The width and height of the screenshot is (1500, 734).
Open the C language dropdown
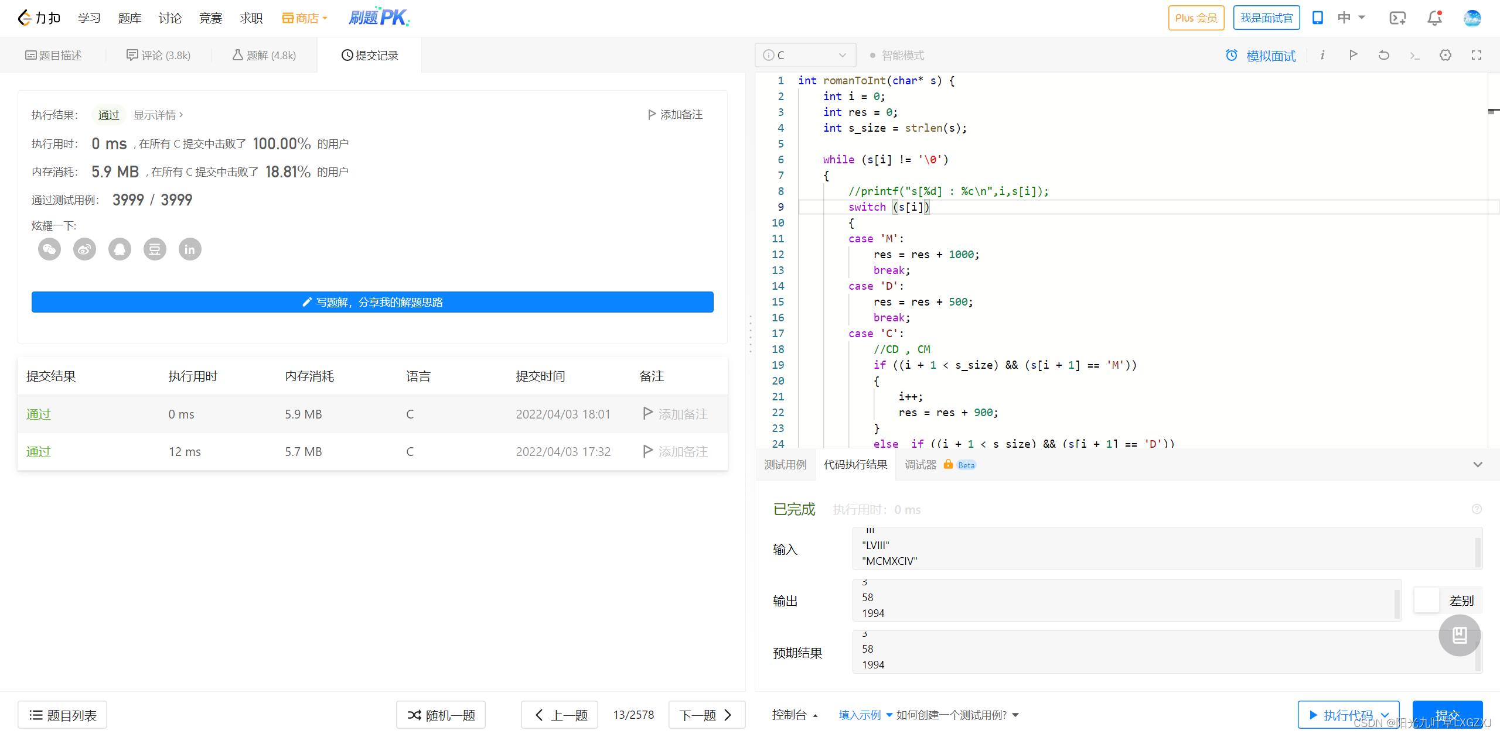click(x=805, y=55)
